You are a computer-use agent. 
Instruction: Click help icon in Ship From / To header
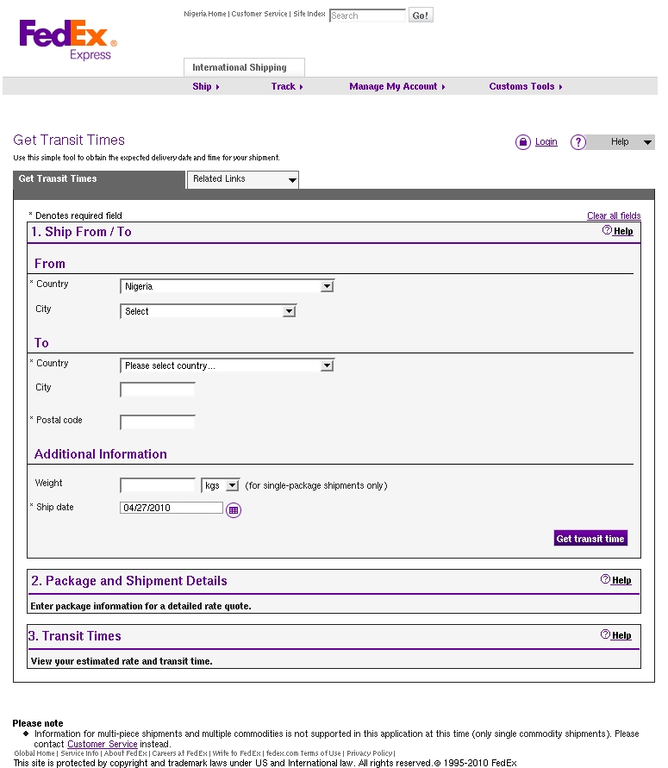607,230
